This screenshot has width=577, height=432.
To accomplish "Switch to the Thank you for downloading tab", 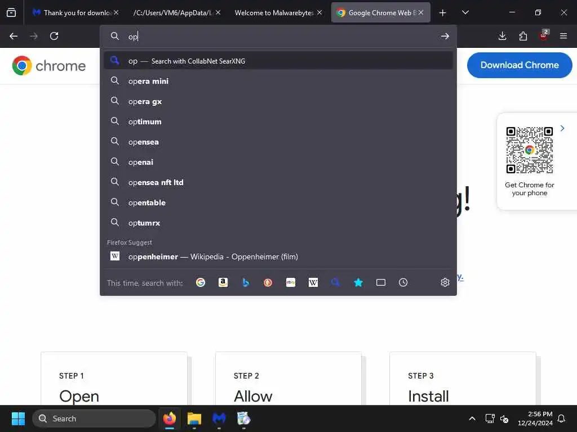I will coord(76,13).
